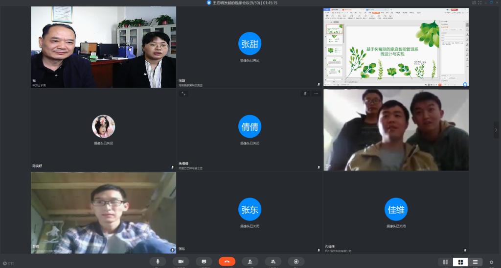Click 张甜's blue avatar circle
The height and width of the screenshot is (268, 501).
pos(250,44)
